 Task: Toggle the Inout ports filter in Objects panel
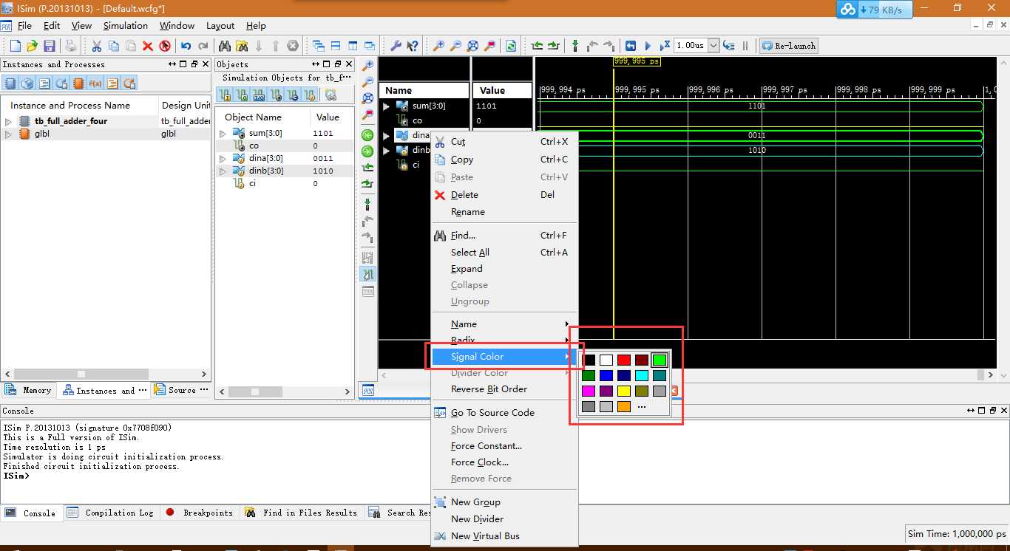click(260, 95)
